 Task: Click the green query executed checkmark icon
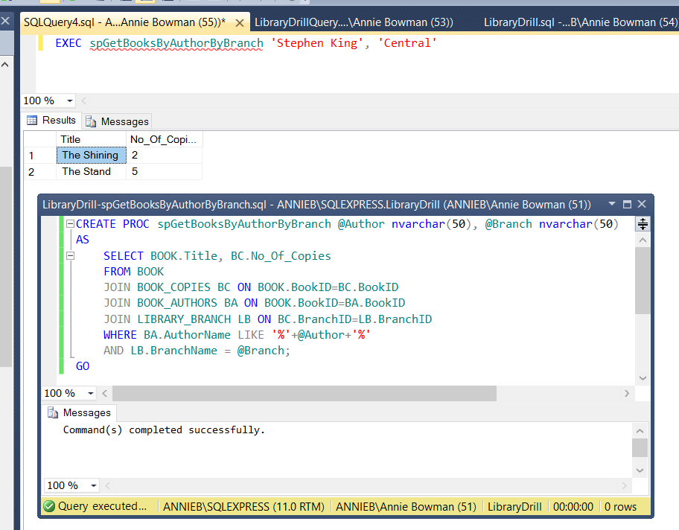tap(49, 506)
